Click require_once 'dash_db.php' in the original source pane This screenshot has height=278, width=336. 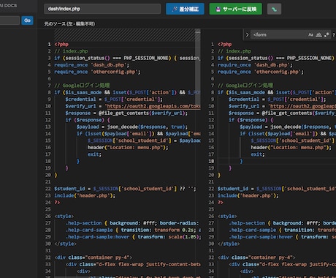click(x=92, y=65)
